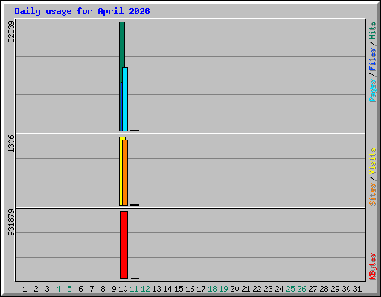Image resolution: width=381 pixels, height=297 pixels.
Task: Click day 27 on the x-axis
Action: (313, 289)
